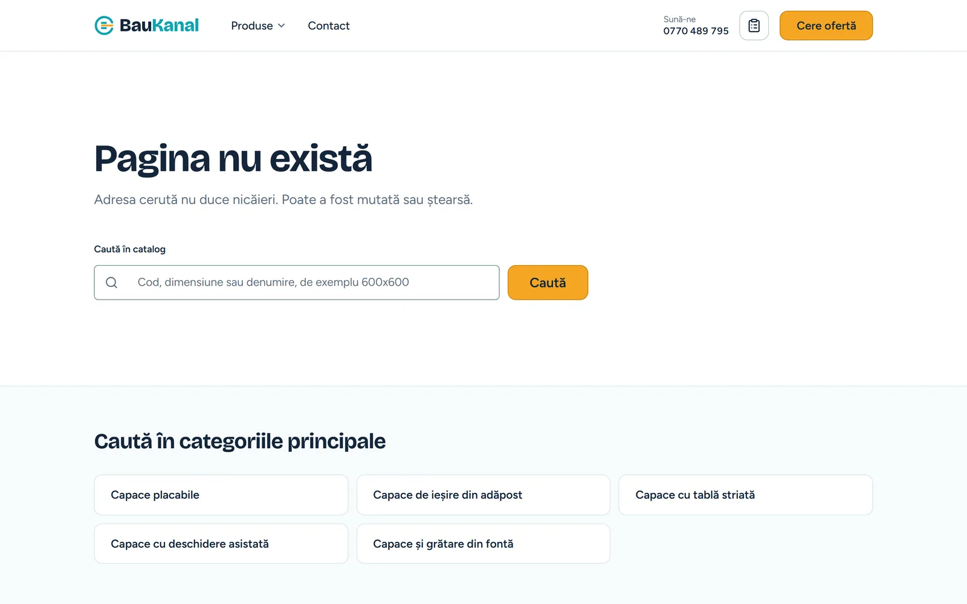The width and height of the screenshot is (967, 604).
Task: Open the quote list clipboard icon
Action: (754, 25)
